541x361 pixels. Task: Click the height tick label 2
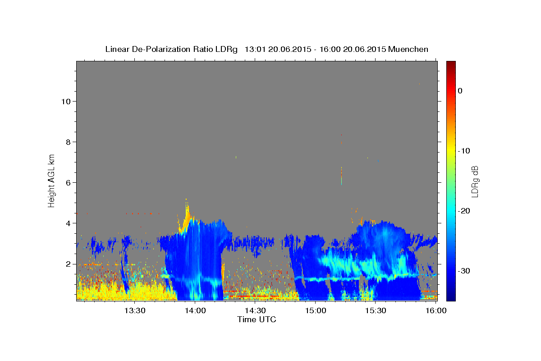68,264
